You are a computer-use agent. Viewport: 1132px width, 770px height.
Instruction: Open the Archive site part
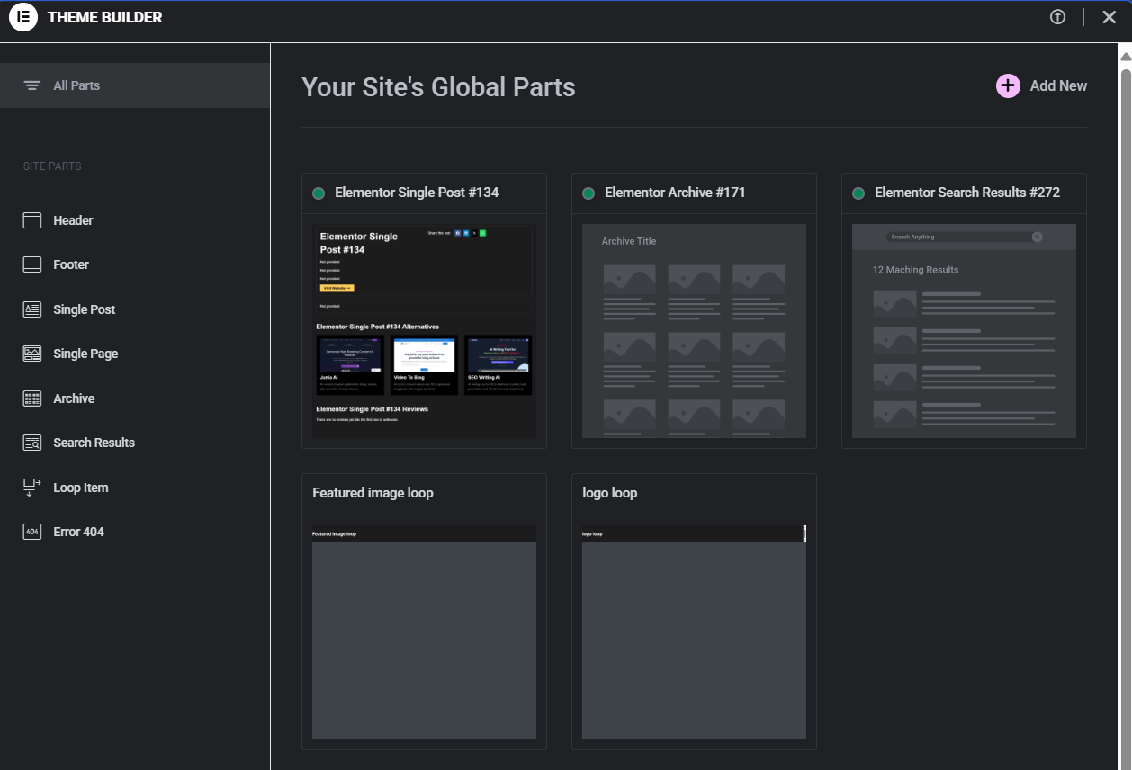point(74,398)
